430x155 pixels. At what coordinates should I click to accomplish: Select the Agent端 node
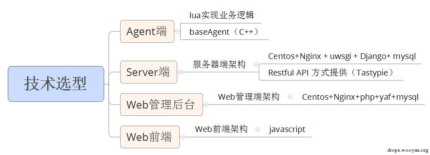click(147, 31)
